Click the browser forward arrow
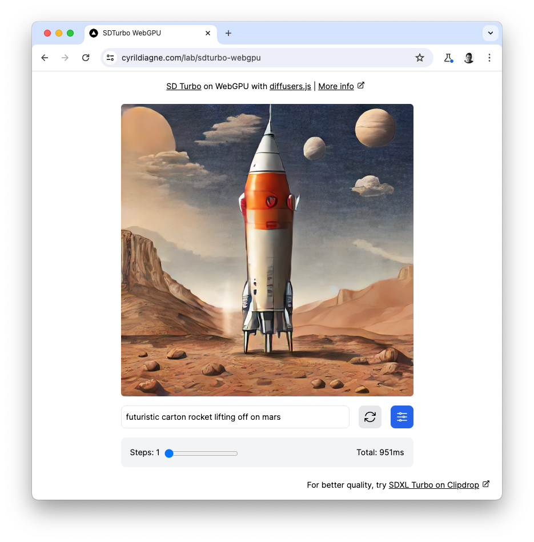The width and height of the screenshot is (534, 542). point(65,58)
